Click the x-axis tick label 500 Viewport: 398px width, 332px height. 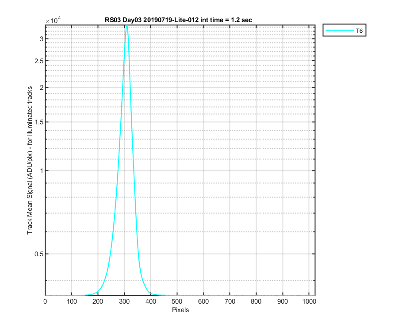click(177, 301)
